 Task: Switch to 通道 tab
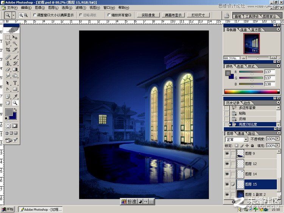[x=241, y=133]
